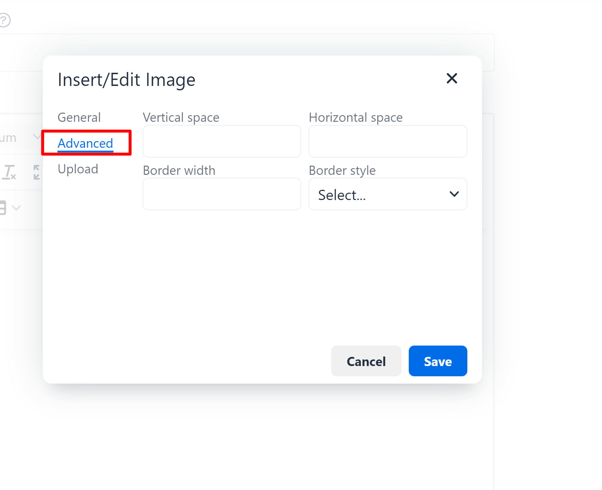Save the image settings
The height and width of the screenshot is (490, 602).
coord(438,361)
